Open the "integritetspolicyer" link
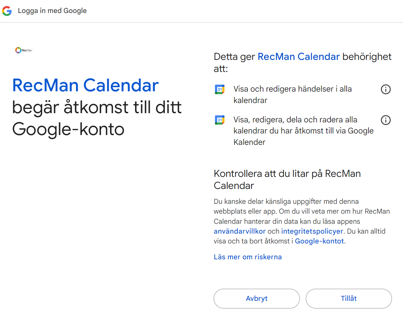Screen dimensions: 403x317 pos(312,231)
